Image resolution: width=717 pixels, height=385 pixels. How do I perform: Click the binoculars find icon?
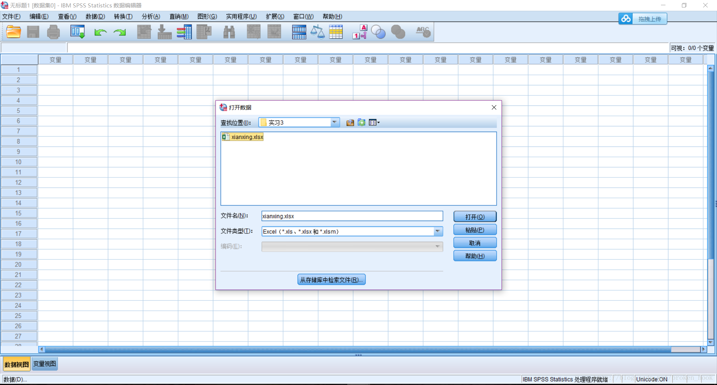point(229,32)
